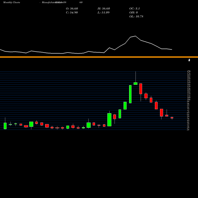Click the high value 'H: 56.60'

click(104, 8)
